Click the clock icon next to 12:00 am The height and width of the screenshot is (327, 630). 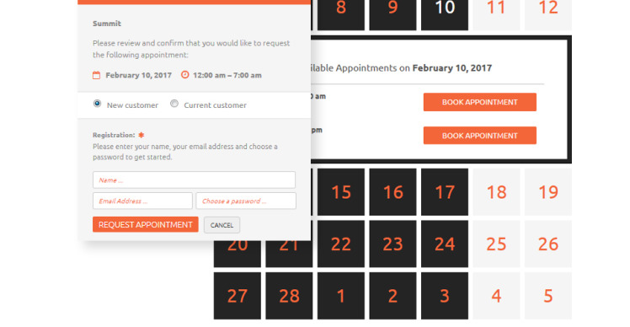click(184, 74)
